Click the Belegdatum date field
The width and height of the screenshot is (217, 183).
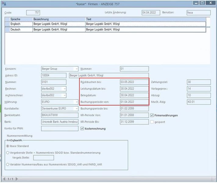(134, 95)
